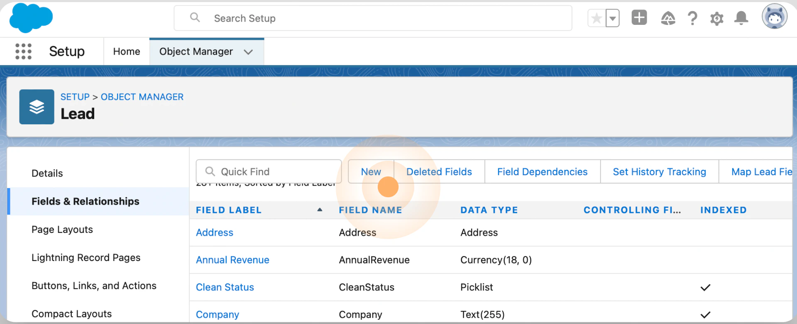Open the App Launcher dots grid

(23, 51)
